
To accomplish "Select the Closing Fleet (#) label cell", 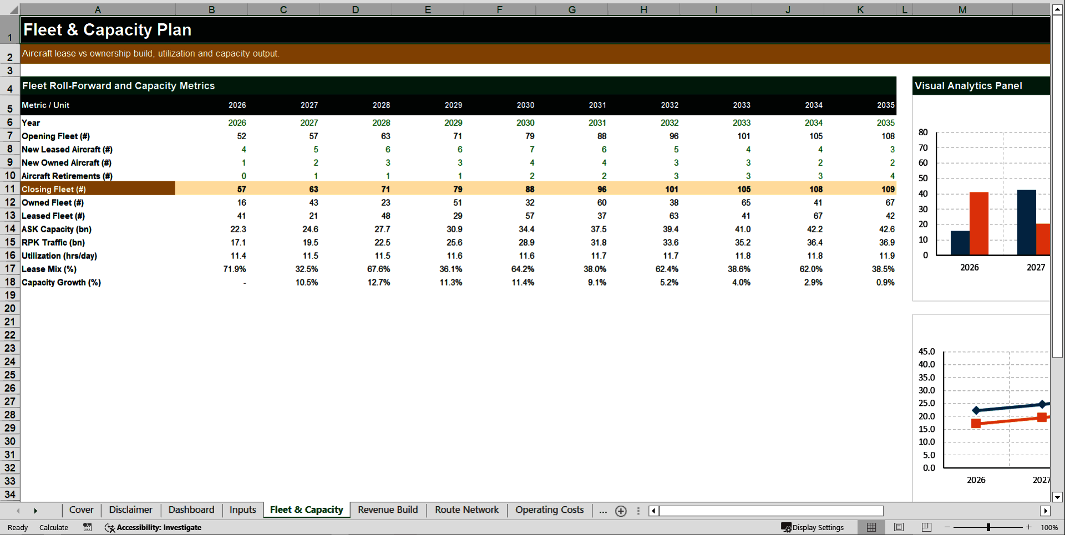I will [98, 189].
